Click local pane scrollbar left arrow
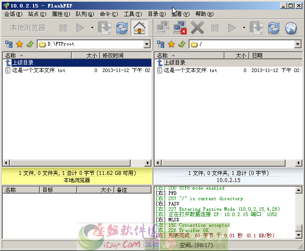This screenshot has height=251, width=305. pyautogui.click(x=6, y=163)
